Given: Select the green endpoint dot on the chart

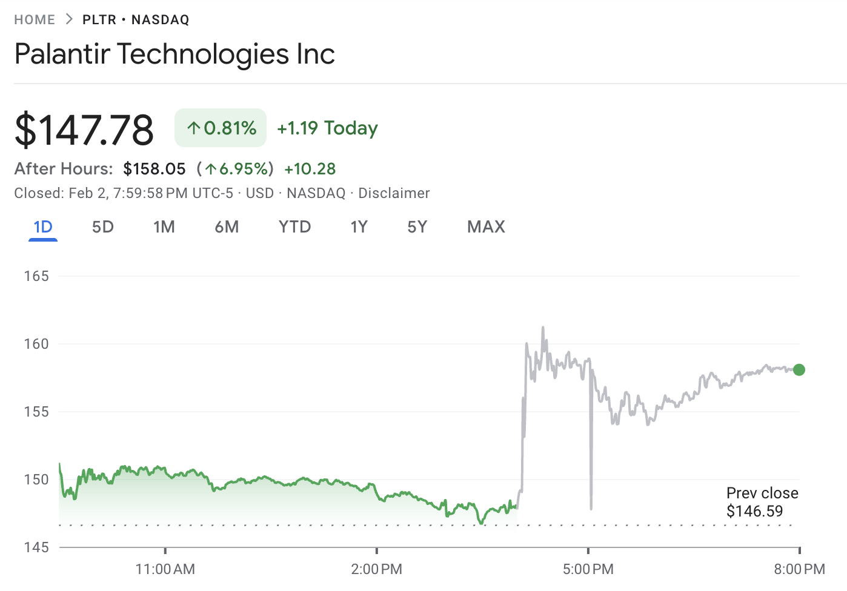Looking at the screenshot, I should (799, 369).
